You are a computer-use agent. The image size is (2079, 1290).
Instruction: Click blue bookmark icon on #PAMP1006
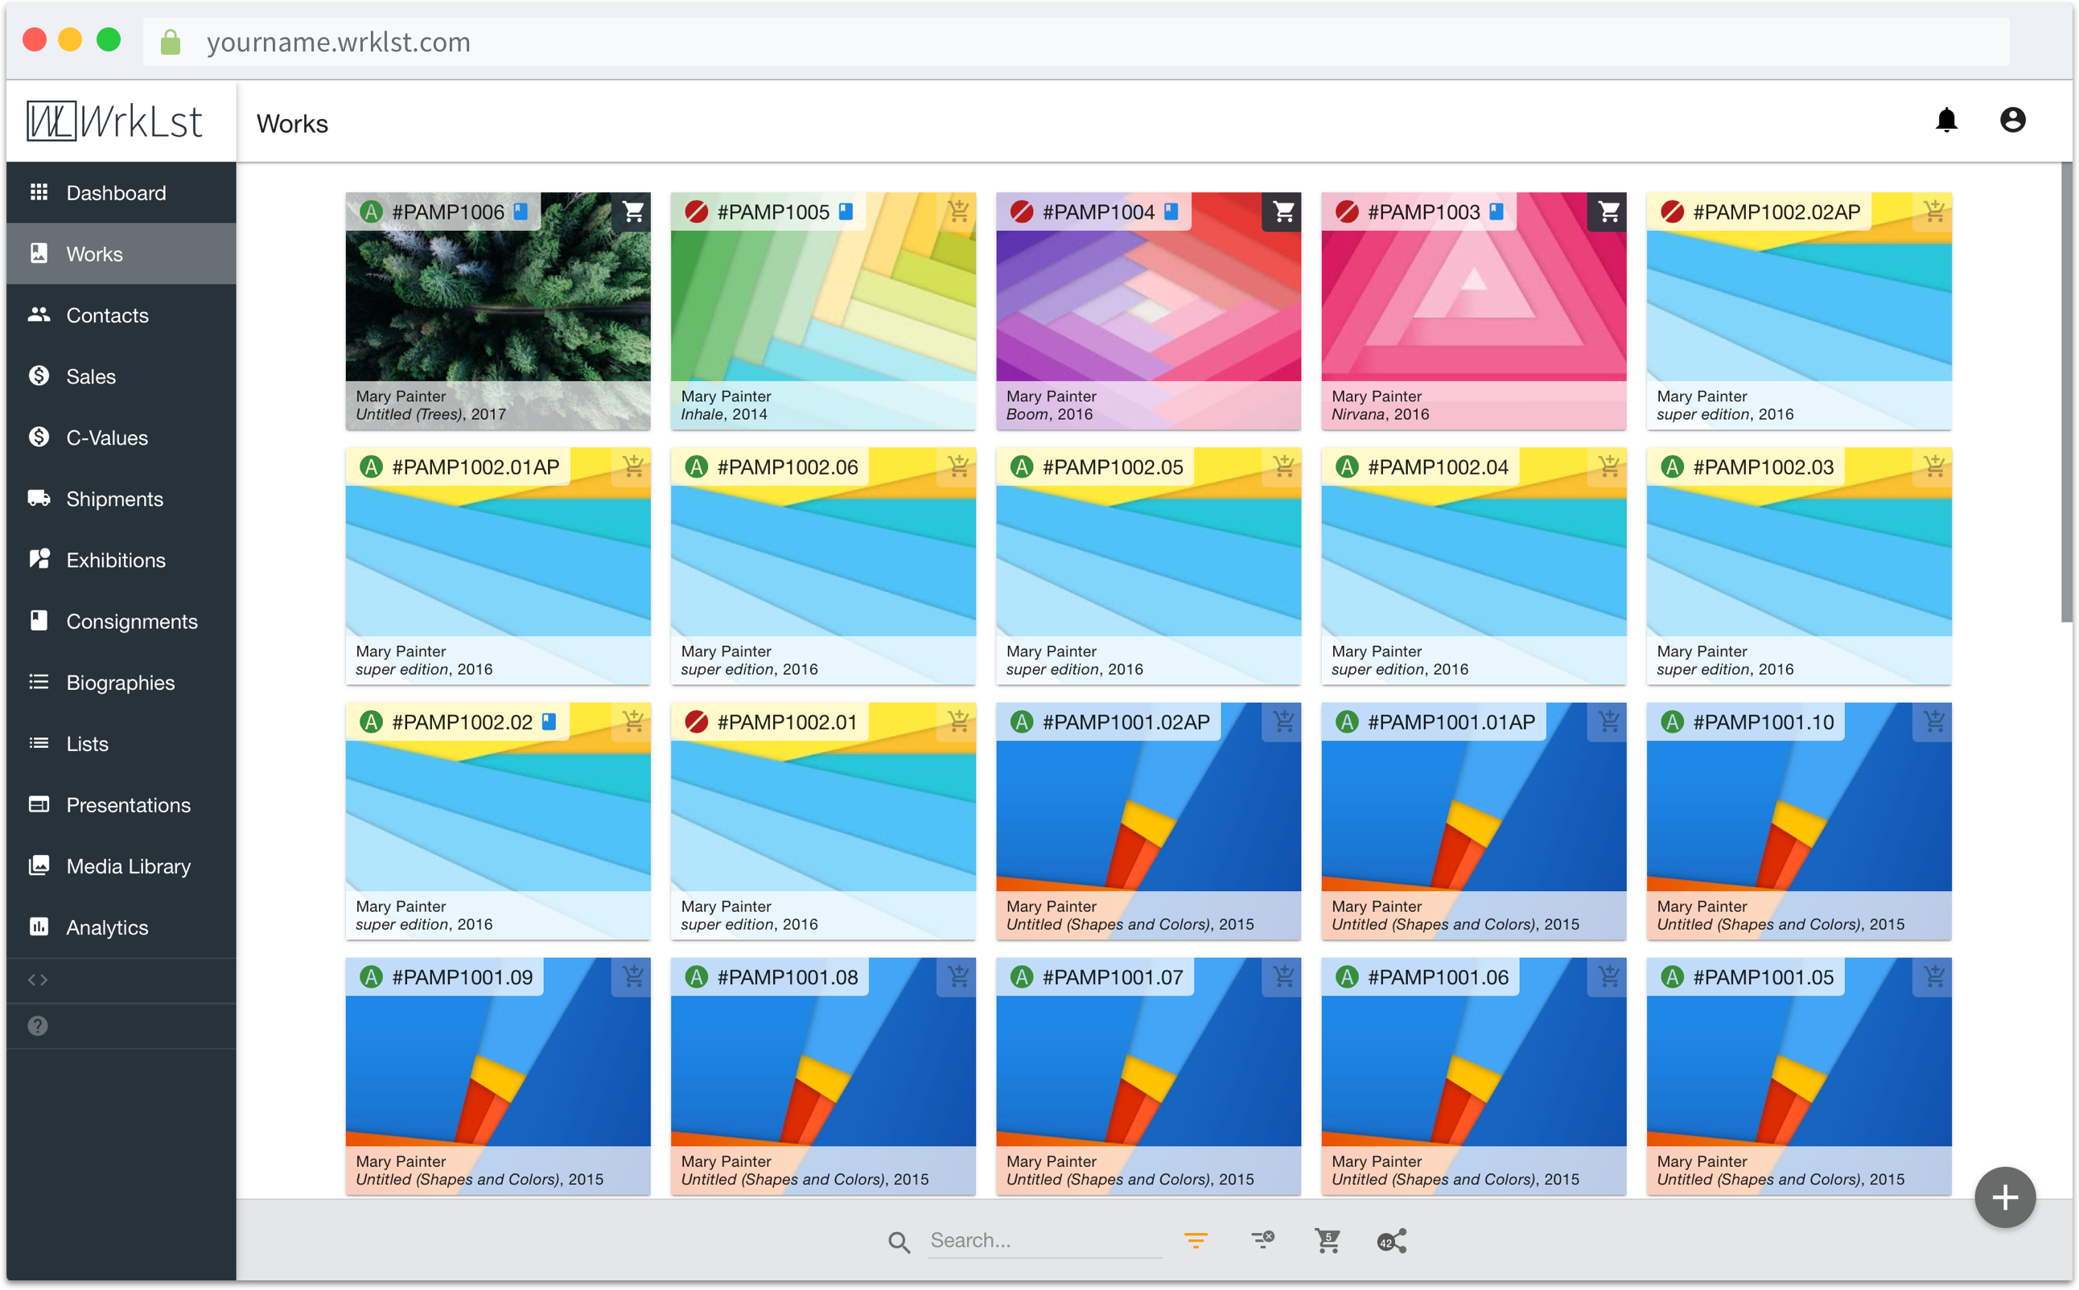[521, 212]
